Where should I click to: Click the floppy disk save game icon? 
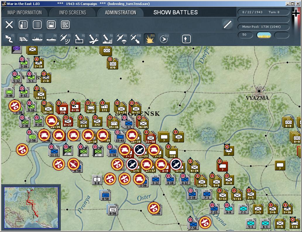click(x=51, y=25)
